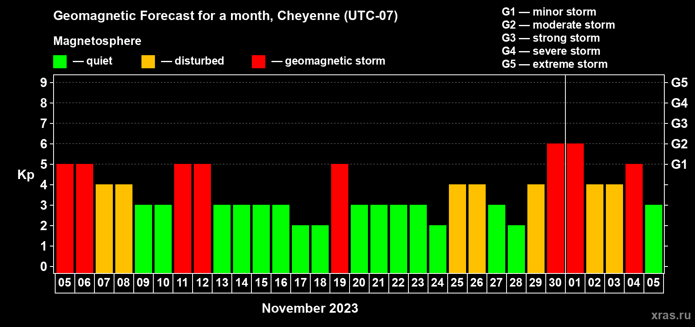Viewport: 695px width, 327px height.
Task: Select the red bar for November 11
Action: [183, 218]
